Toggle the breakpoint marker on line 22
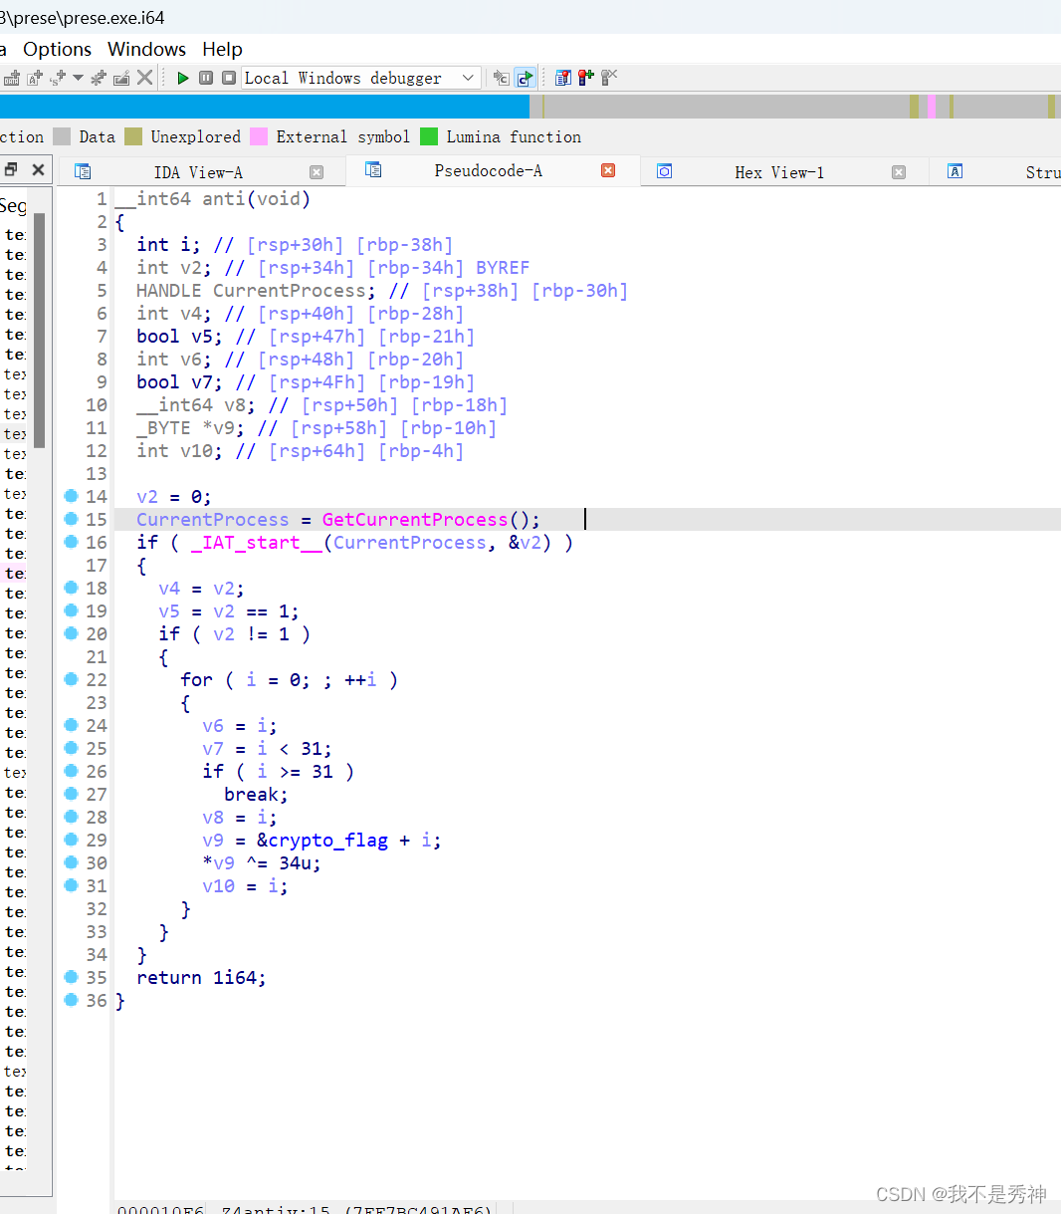1061x1214 pixels. point(71,679)
